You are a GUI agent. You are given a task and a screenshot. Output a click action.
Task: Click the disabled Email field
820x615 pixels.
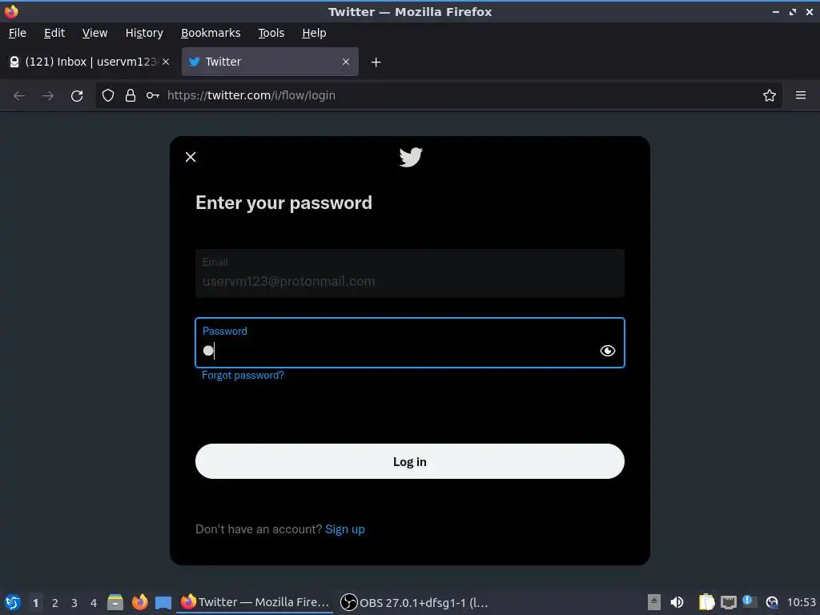(409, 273)
